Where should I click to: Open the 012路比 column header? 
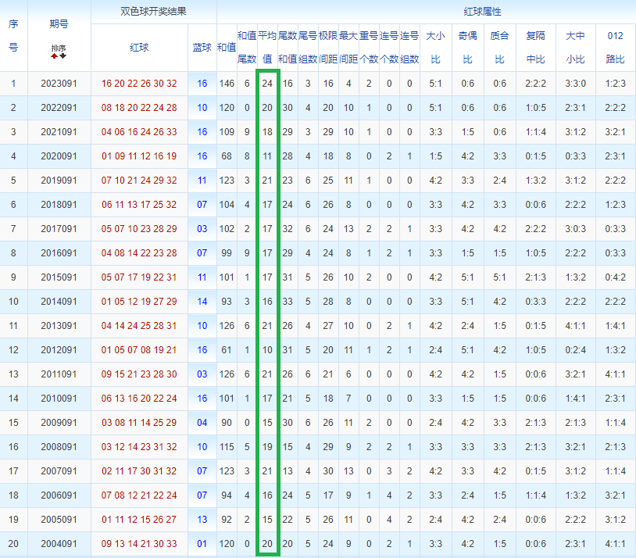(x=616, y=48)
